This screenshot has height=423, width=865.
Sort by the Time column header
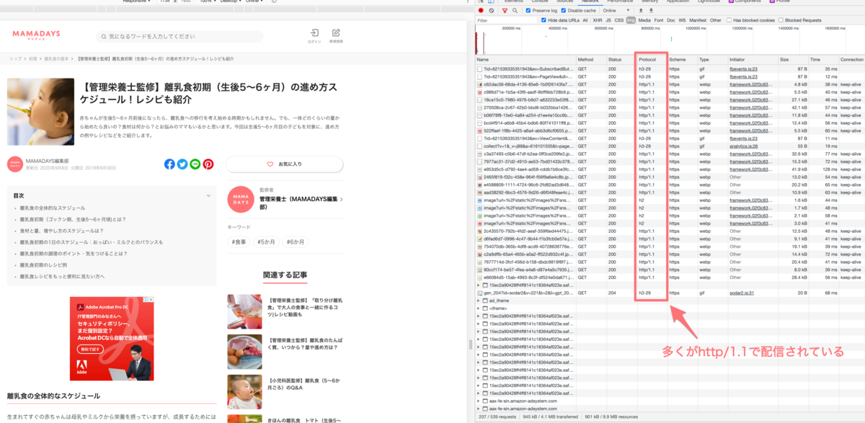823,59
